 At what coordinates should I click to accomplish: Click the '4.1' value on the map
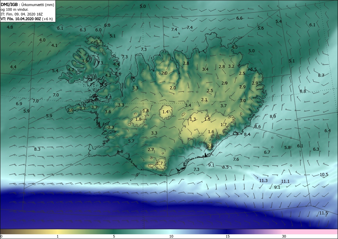pyautogui.click(x=54, y=46)
